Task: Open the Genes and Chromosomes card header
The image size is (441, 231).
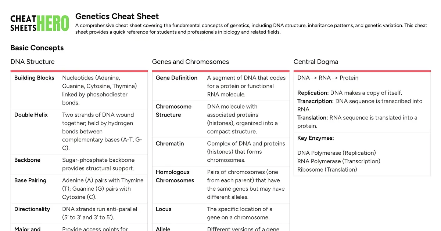Action: [x=190, y=62]
